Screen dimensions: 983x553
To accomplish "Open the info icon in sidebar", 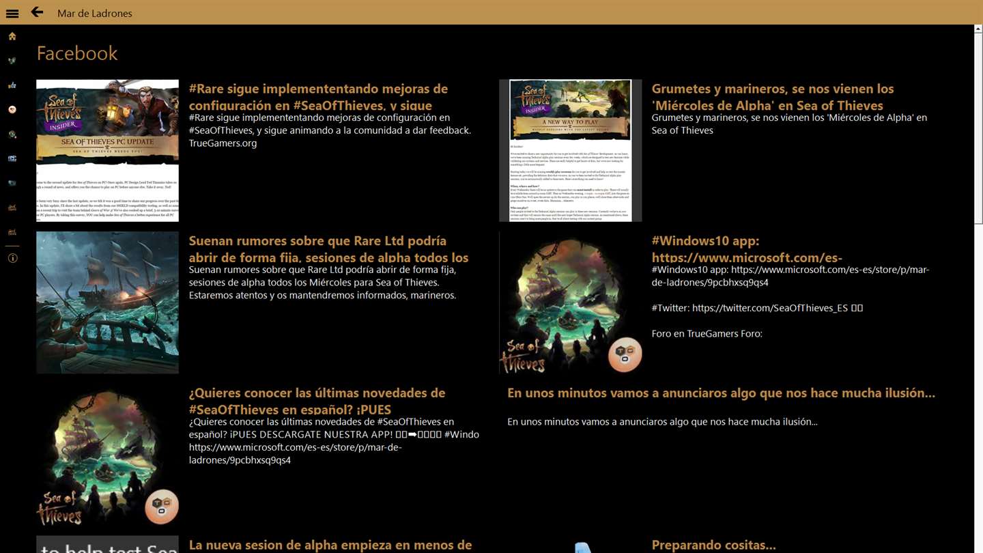I will (x=12, y=258).
